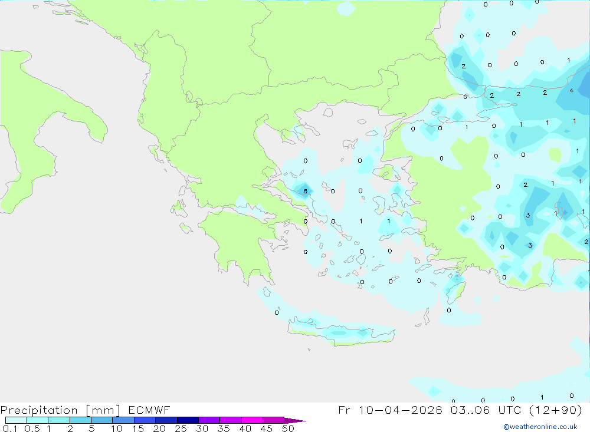Click the 30–35 mm purple swatch
Viewport: 590px width, 432px height.
pyautogui.click(x=209, y=420)
